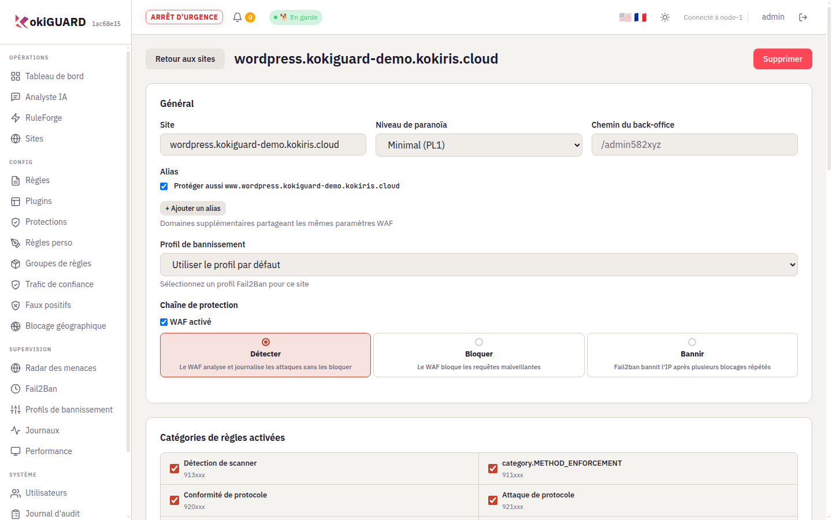832x520 pixels.
Task: Open the Tableau de bord menu item
Action: [64, 76]
